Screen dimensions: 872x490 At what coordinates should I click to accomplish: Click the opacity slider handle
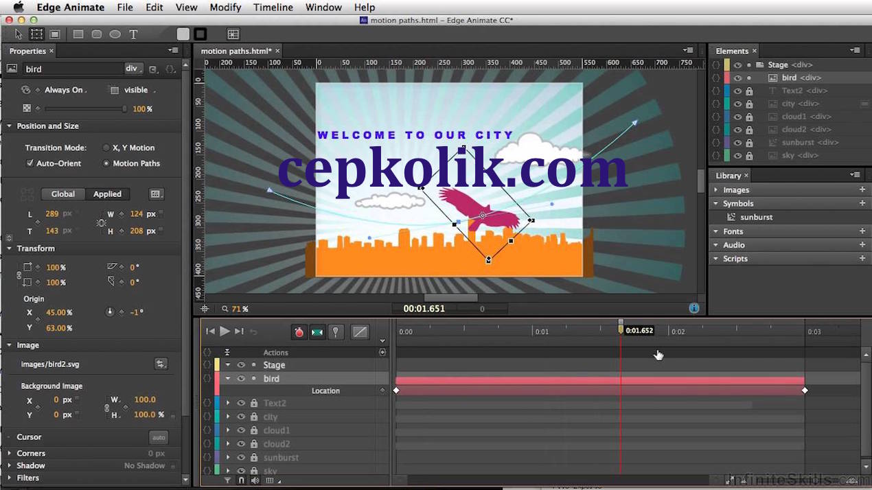coord(124,108)
